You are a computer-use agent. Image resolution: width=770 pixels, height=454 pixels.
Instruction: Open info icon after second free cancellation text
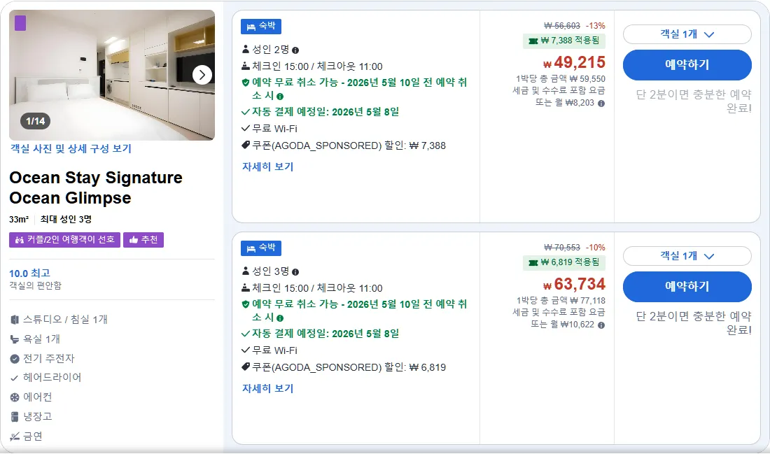[x=280, y=318]
